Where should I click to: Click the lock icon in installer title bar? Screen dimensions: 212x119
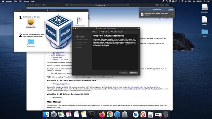tap(139, 28)
